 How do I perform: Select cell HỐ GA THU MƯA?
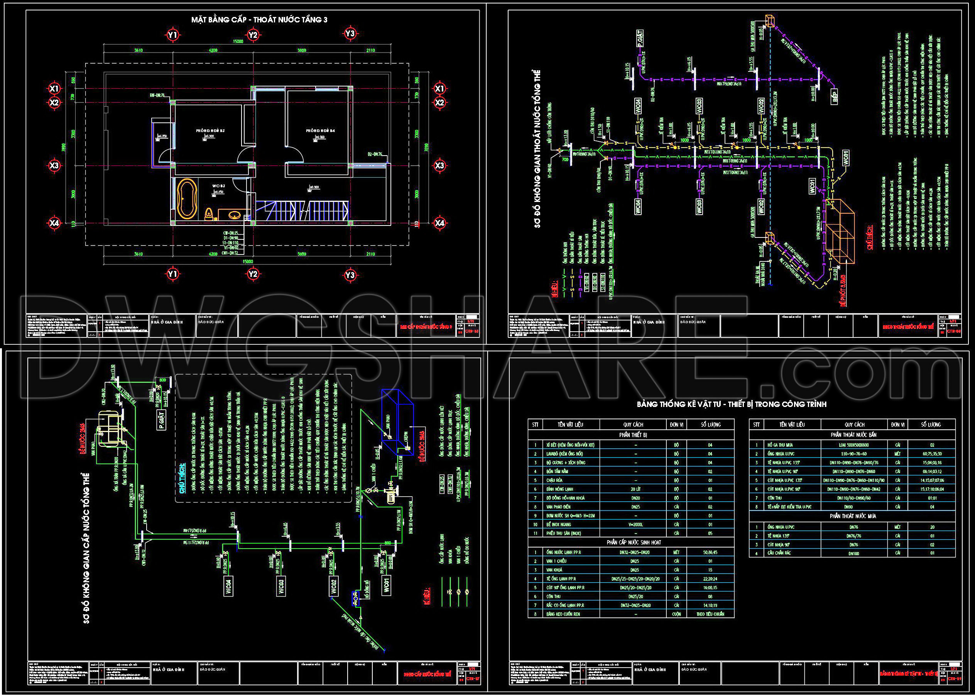792,445
